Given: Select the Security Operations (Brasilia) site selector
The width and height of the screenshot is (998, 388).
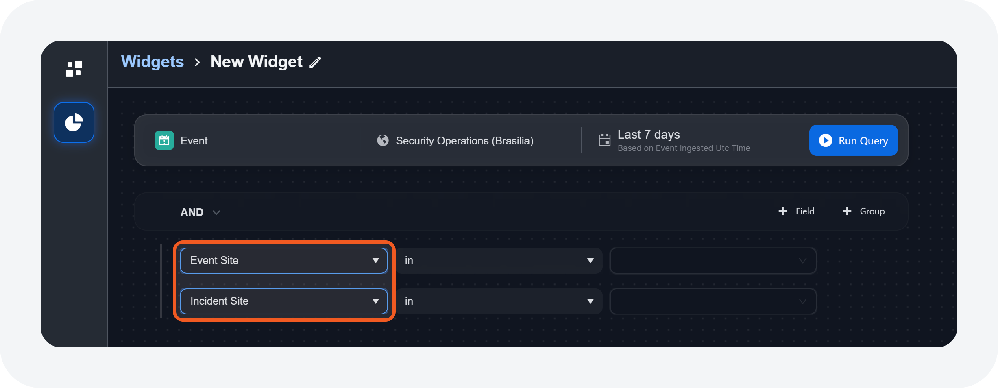Looking at the screenshot, I should pyautogui.click(x=464, y=141).
